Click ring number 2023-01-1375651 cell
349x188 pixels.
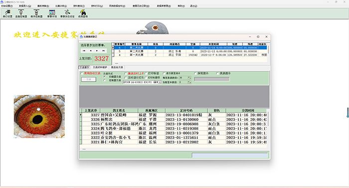pos(186,137)
